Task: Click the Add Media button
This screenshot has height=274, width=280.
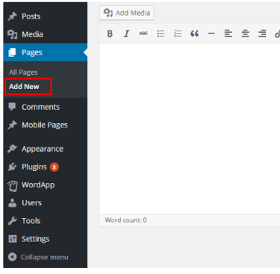Action: pos(126,13)
